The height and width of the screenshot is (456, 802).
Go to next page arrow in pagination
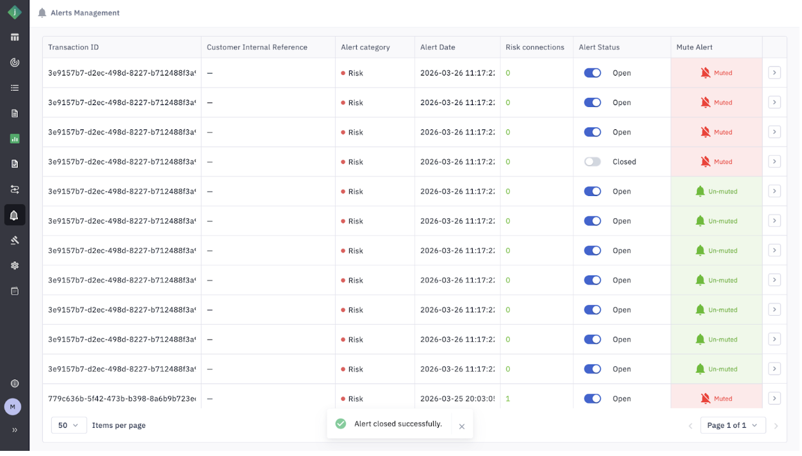(776, 426)
